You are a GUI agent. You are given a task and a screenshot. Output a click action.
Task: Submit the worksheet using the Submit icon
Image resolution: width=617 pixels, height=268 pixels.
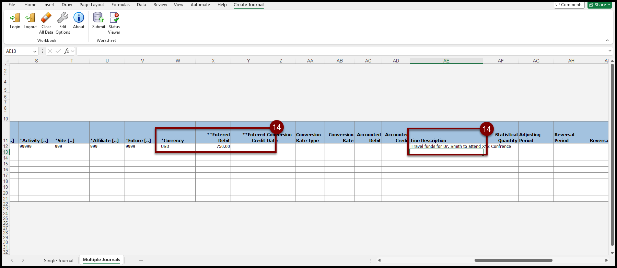click(98, 18)
